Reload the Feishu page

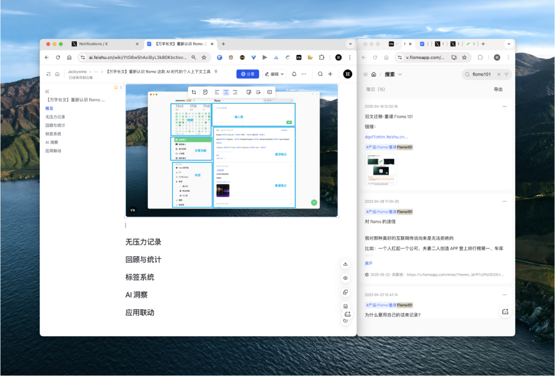(58, 58)
